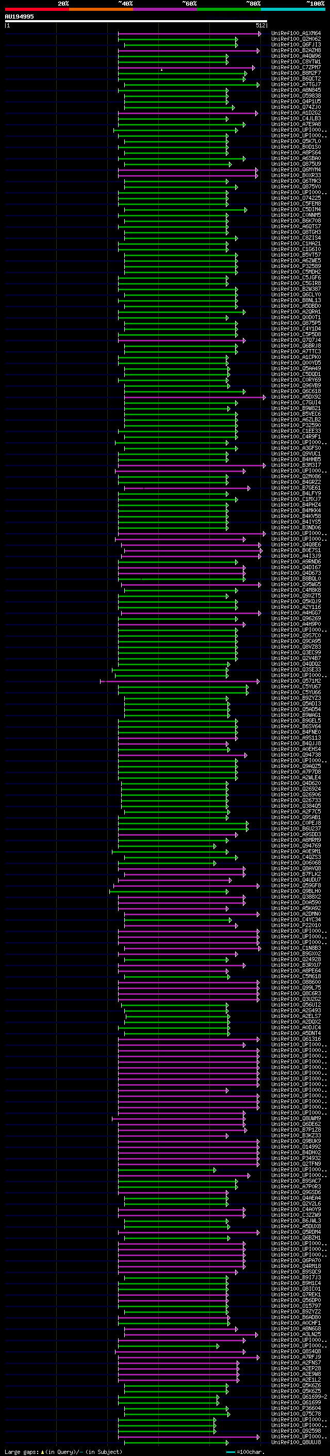
Task: Open hit UniRef100_Q2H062
Action: point(296,39)
